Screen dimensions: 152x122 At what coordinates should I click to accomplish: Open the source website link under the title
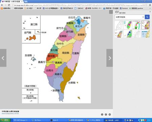[10, 114]
